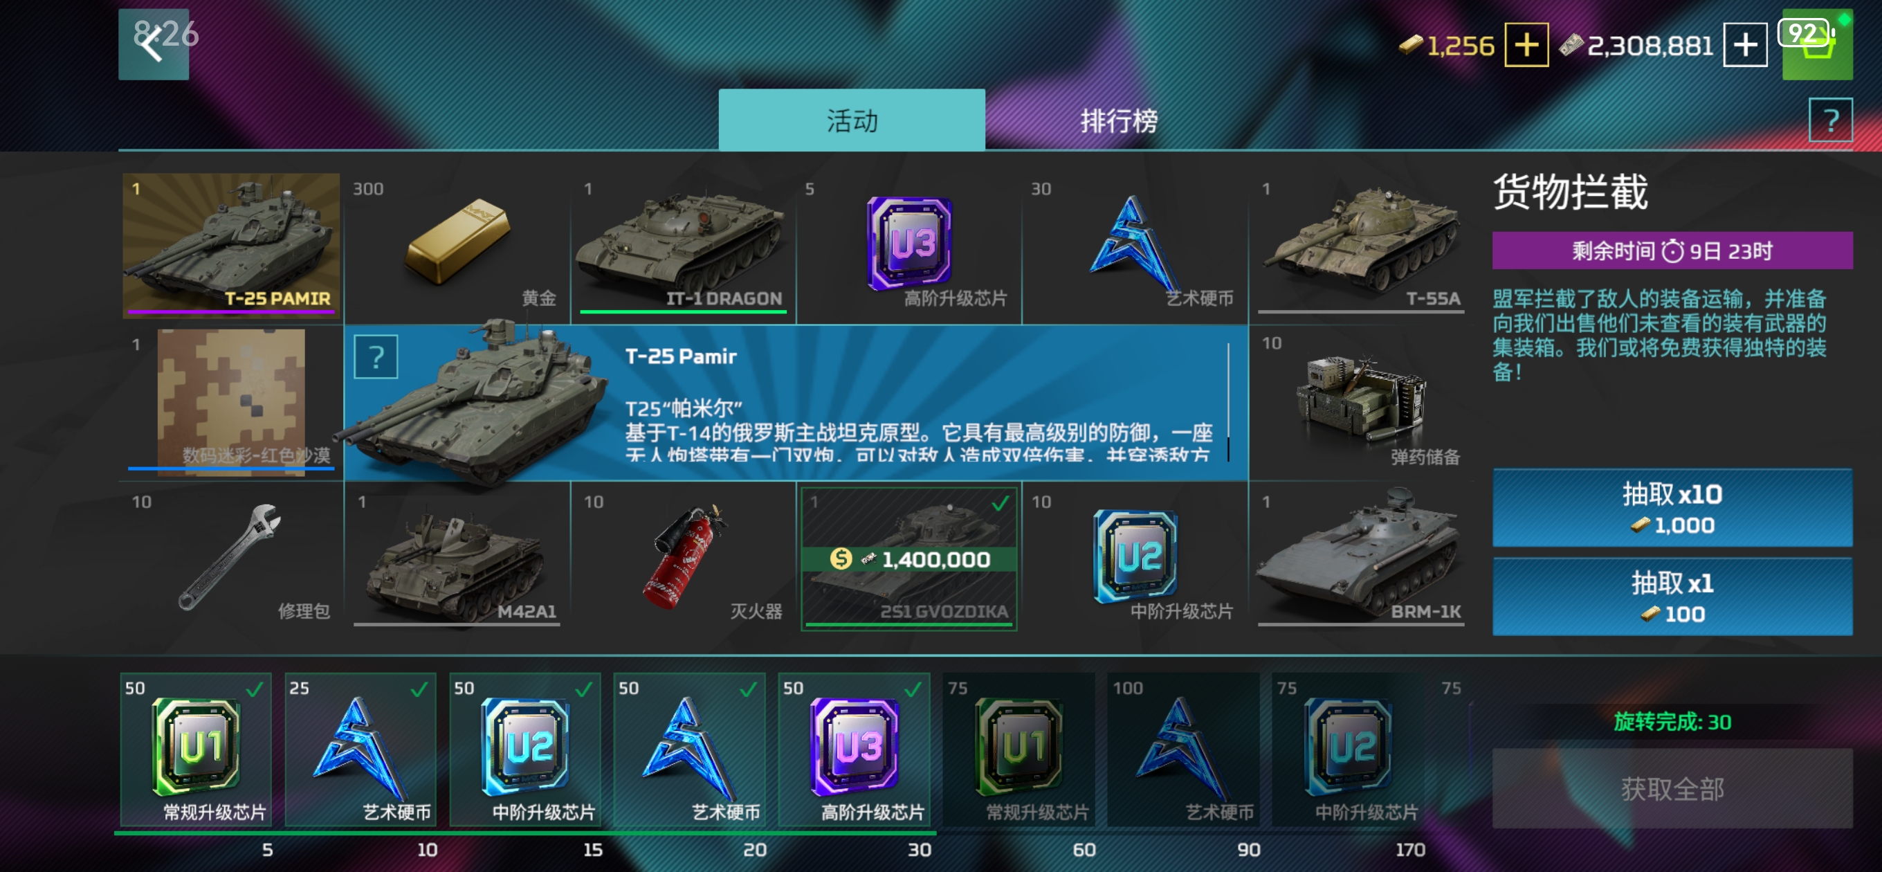Select the claimed 2S1 GVOZDIKA tile
Viewport: 1882px width, 872px height.
[909, 559]
